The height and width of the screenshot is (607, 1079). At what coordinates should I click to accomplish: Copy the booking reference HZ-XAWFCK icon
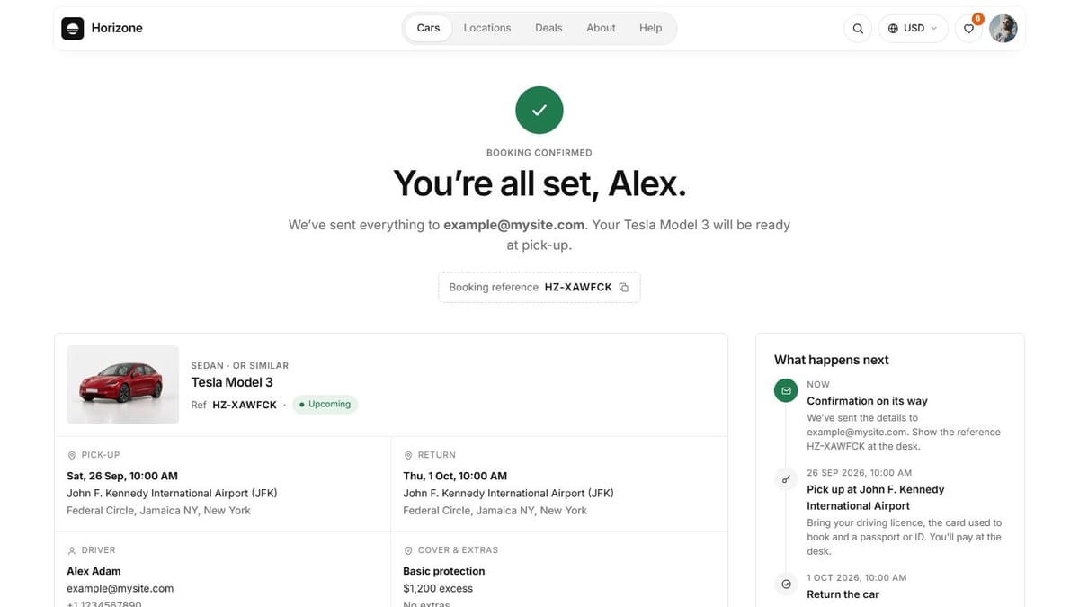pos(624,288)
